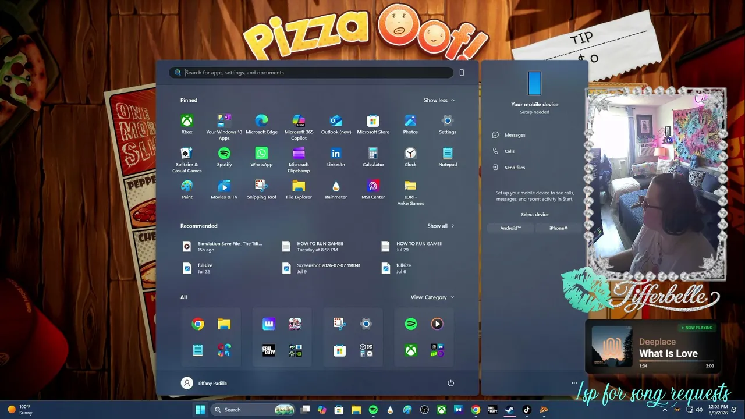Open the LORT-AnkerGames pinned folder

tap(410, 192)
